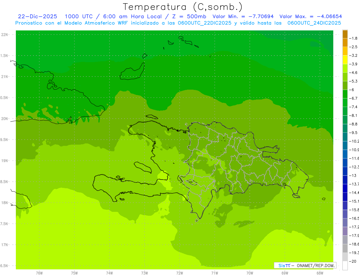
Task: Click the colorbar label "-1.8"
Action: point(354,38)
